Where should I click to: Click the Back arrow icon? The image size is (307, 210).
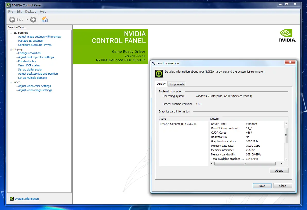click(x=12, y=20)
